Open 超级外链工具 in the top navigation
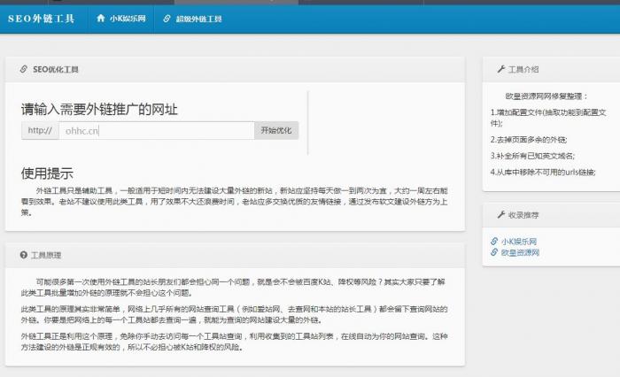Viewport: 620px width, 377px height. coord(199,18)
